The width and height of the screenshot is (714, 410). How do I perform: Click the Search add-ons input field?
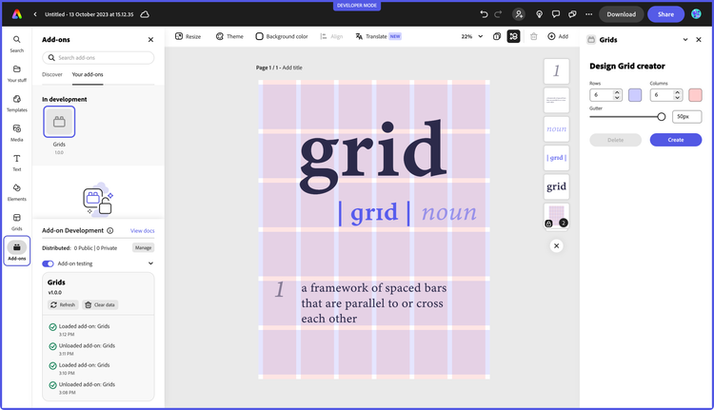[97, 58]
